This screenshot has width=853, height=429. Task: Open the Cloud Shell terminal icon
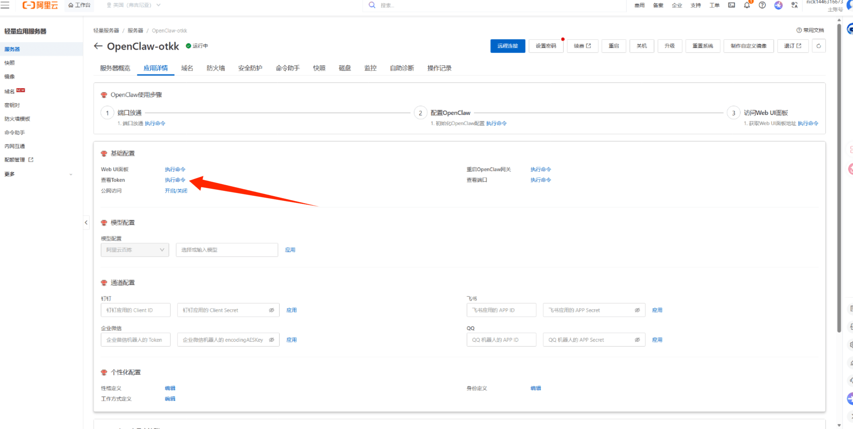tap(731, 5)
